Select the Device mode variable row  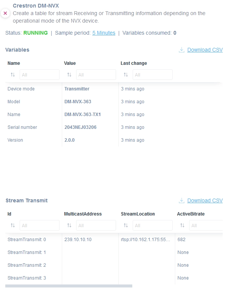pyautogui.click(x=114, y=89)
